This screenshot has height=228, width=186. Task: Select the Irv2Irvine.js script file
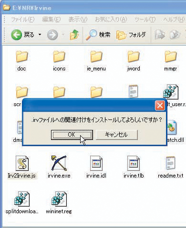tap(22, 167)
